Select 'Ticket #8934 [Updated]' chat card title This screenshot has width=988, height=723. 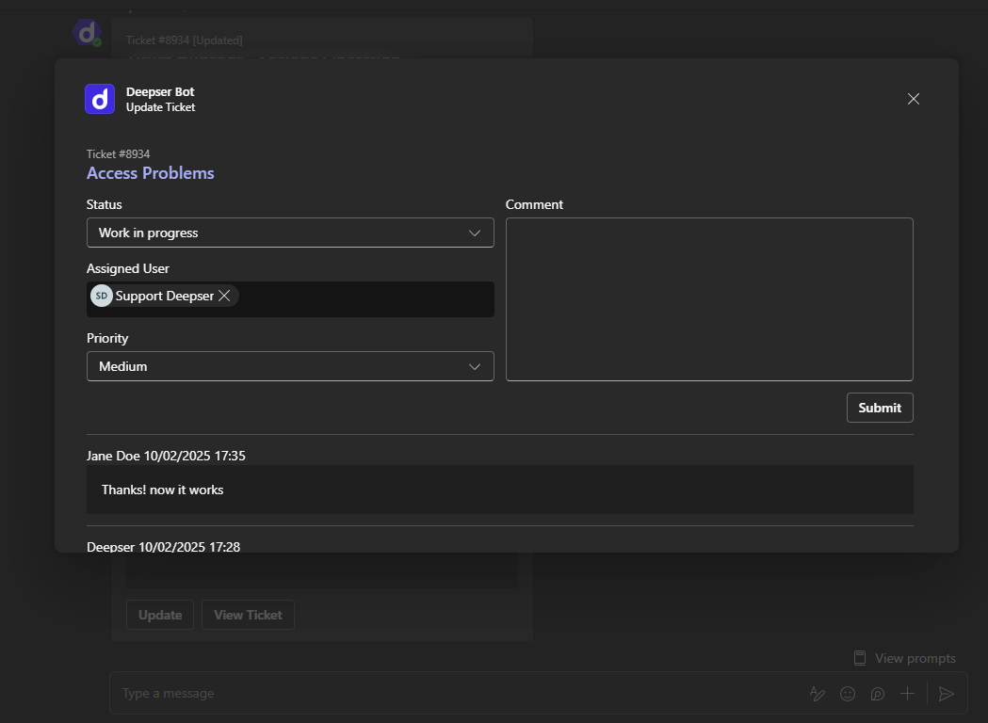pyautogui.click(x=184, y=40)
